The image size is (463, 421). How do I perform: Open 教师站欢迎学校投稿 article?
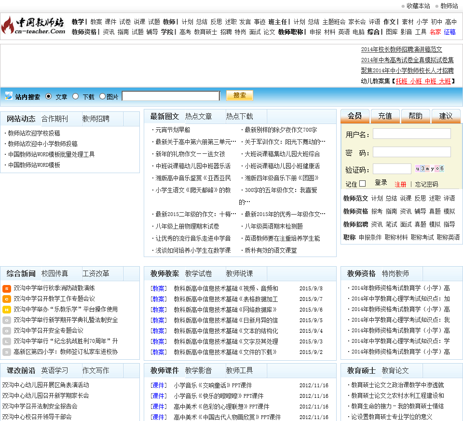tap(34, 133)
